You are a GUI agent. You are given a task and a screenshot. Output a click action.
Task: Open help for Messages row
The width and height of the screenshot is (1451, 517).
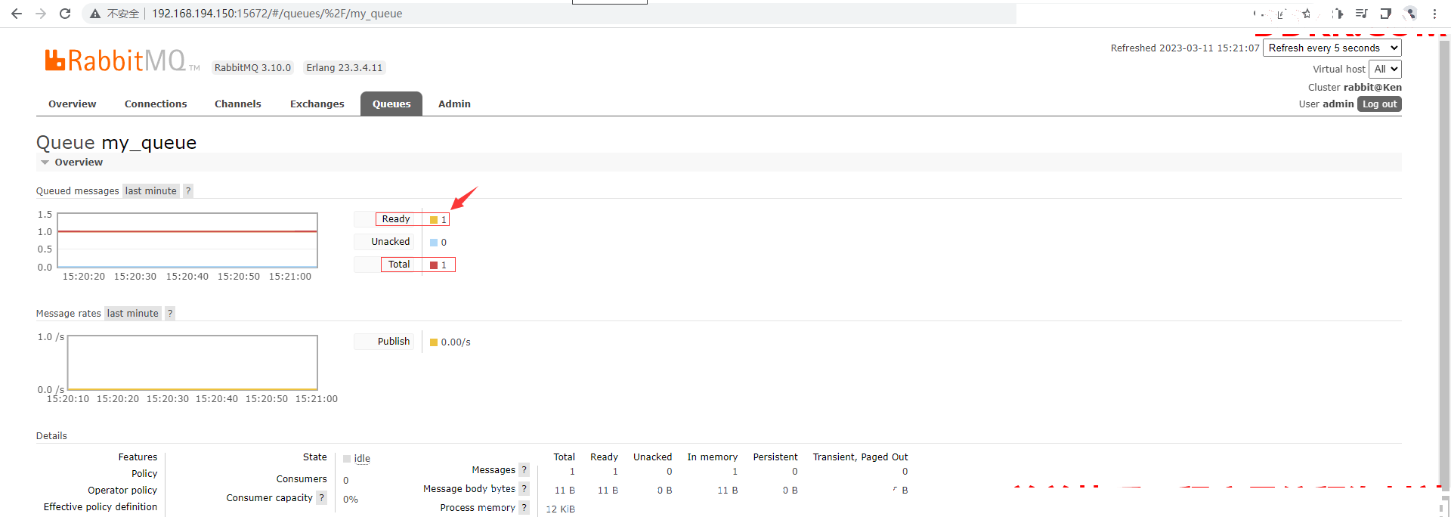tap(524, 469)
